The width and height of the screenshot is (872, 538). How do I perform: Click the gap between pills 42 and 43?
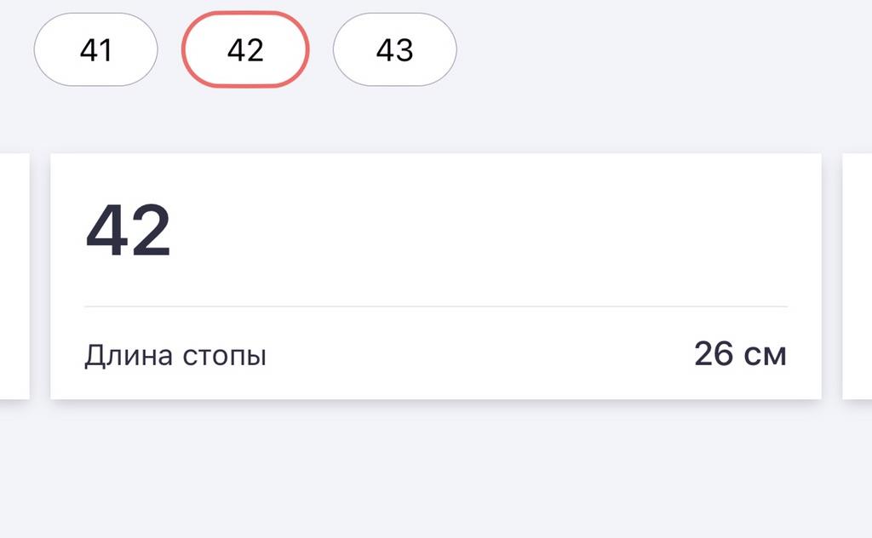(320, 50)
